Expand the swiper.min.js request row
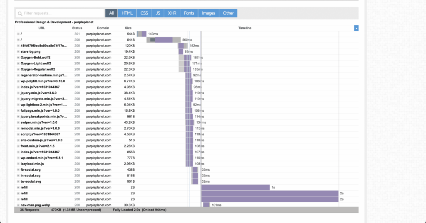 [x=18, y=123]
